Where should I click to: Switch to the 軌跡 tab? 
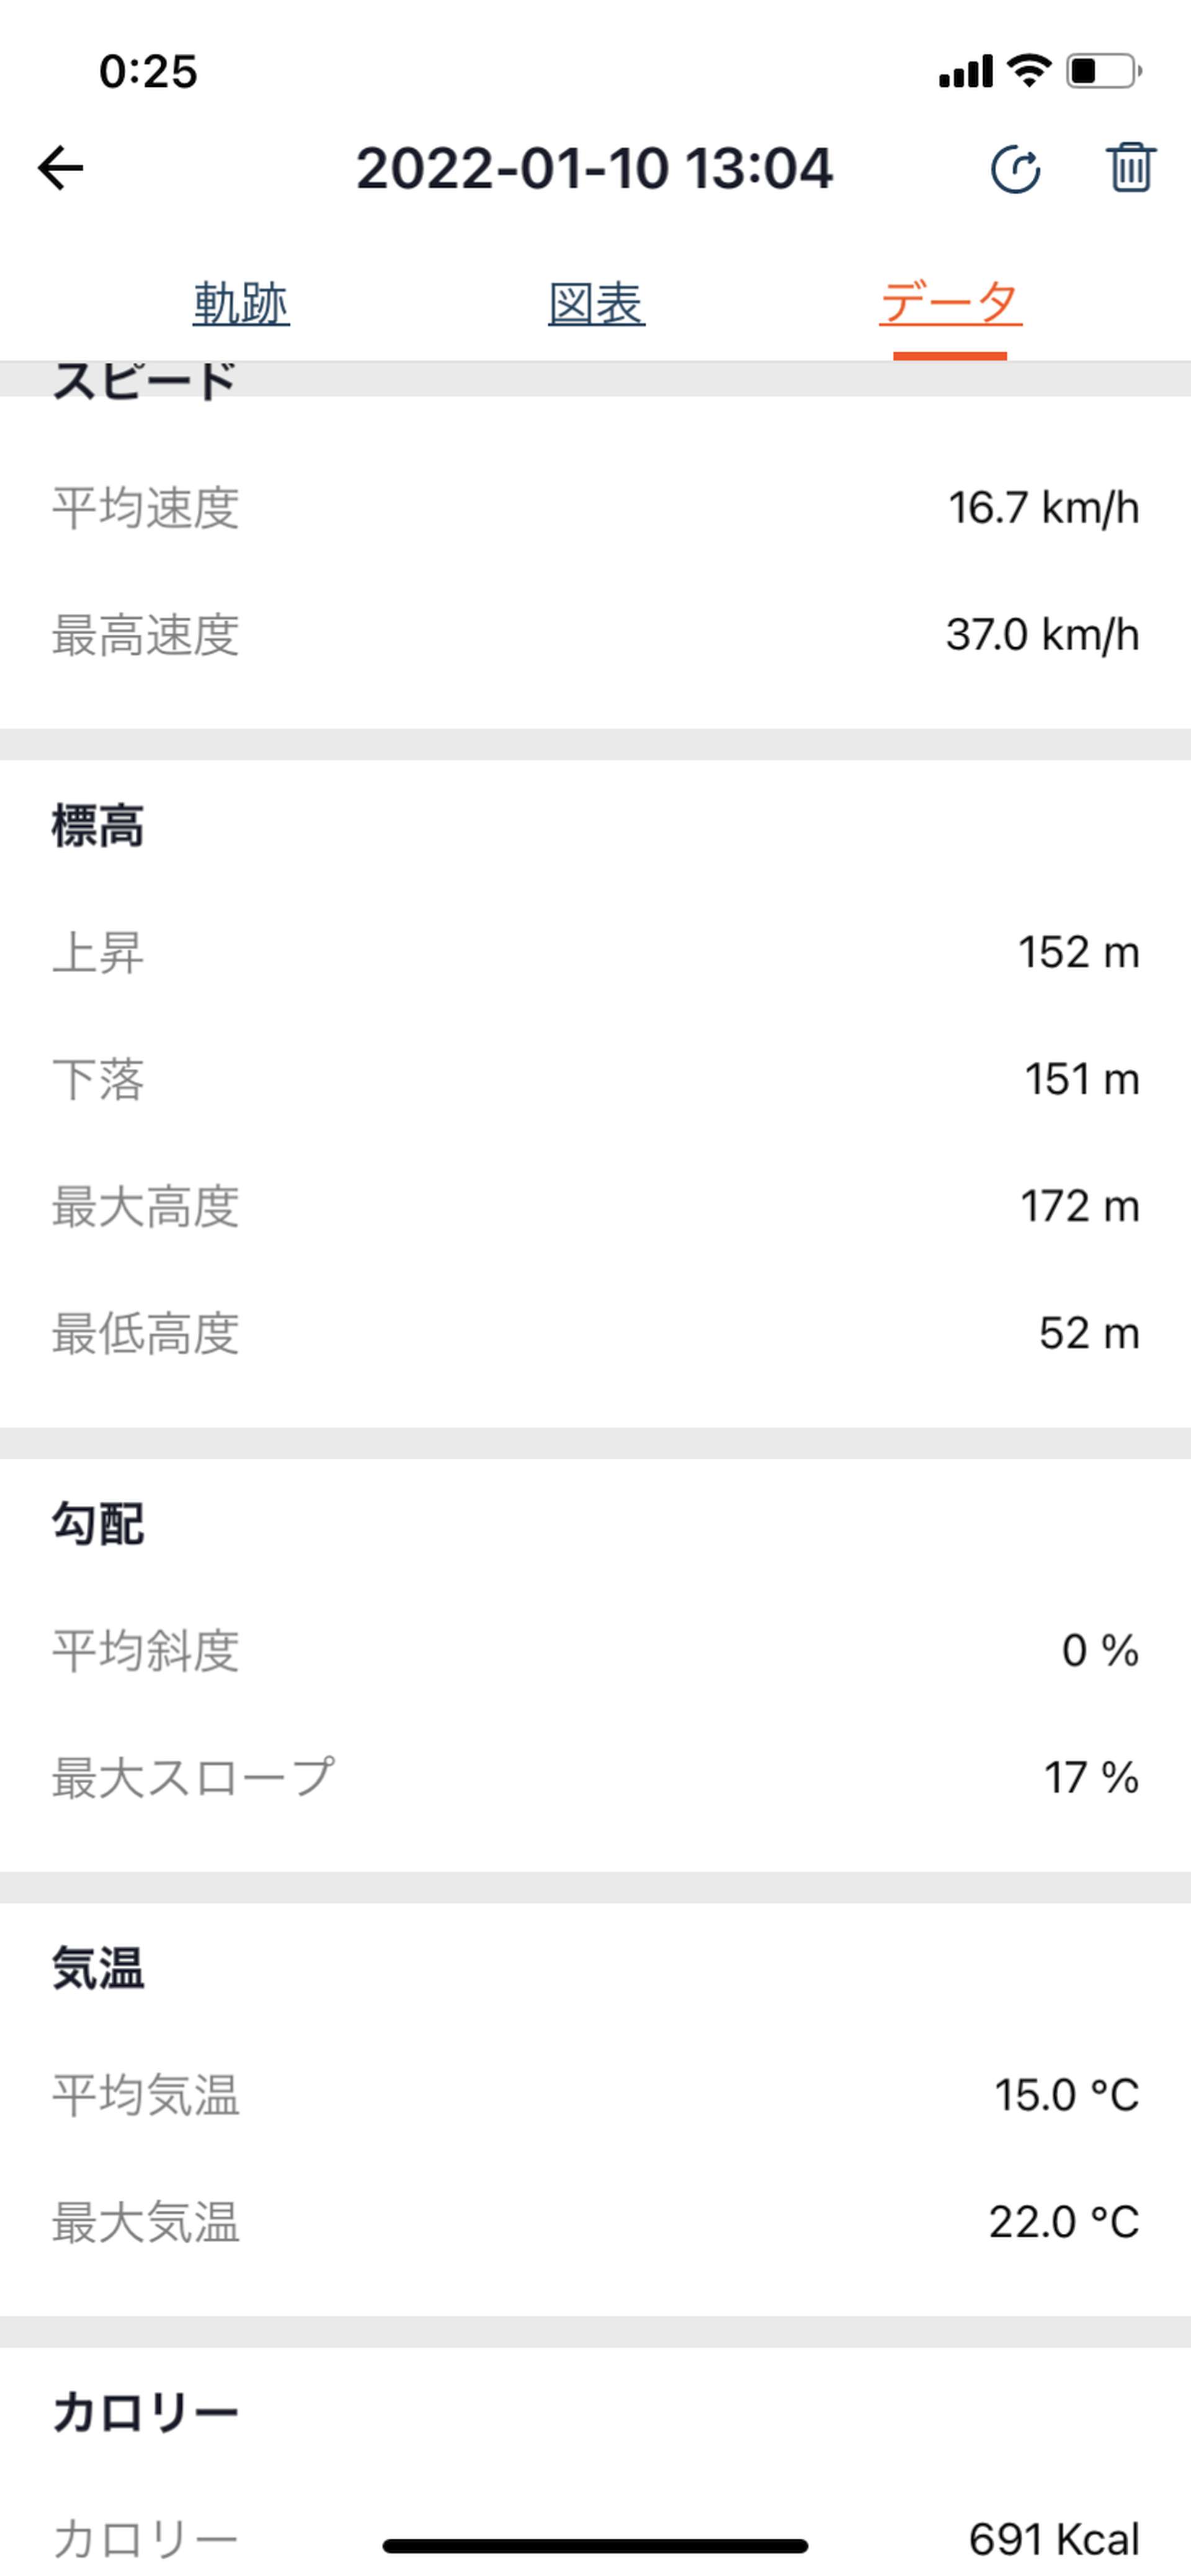(x=241, y=303)
